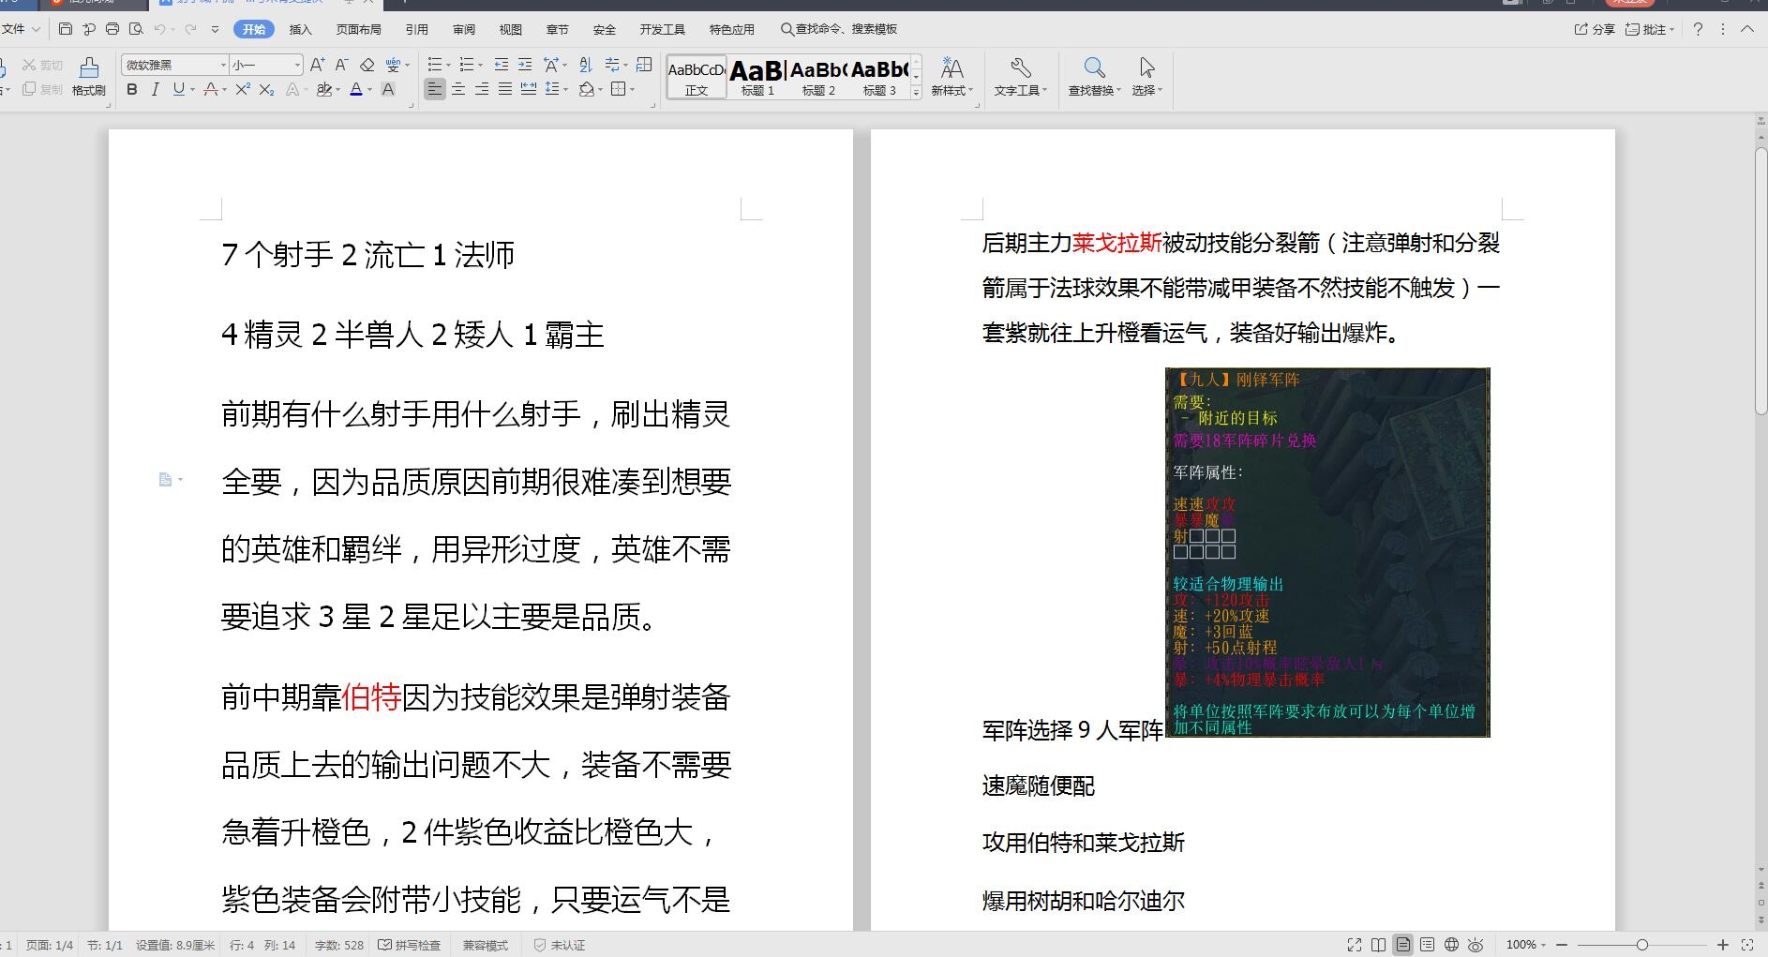Toggle Justify alignment
The height and width of the screenshot is (957, 1768).
pyautogui.click(x=505, y=89)
